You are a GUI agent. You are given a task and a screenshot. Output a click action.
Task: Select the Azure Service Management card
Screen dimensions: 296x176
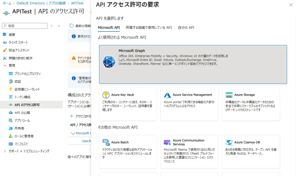pos(190,104)
